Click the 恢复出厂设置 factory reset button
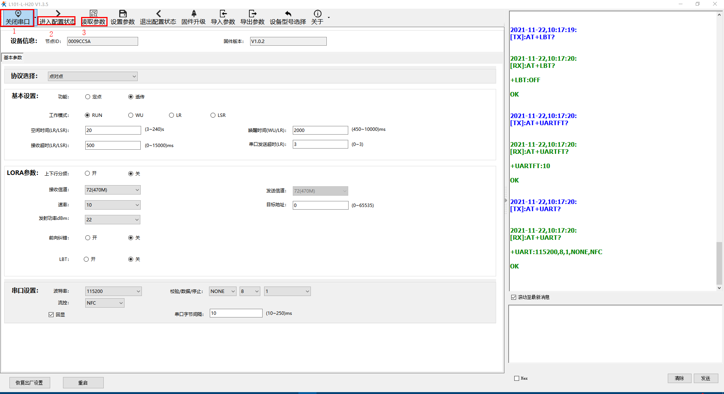Screen dimensions: 724x394 point(29,383)
